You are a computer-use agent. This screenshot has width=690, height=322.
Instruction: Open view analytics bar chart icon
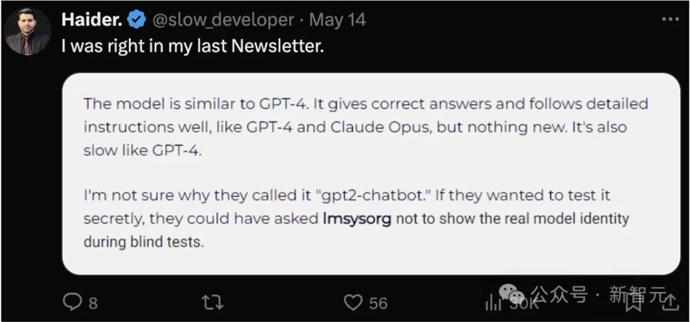(x=493, y=302)
